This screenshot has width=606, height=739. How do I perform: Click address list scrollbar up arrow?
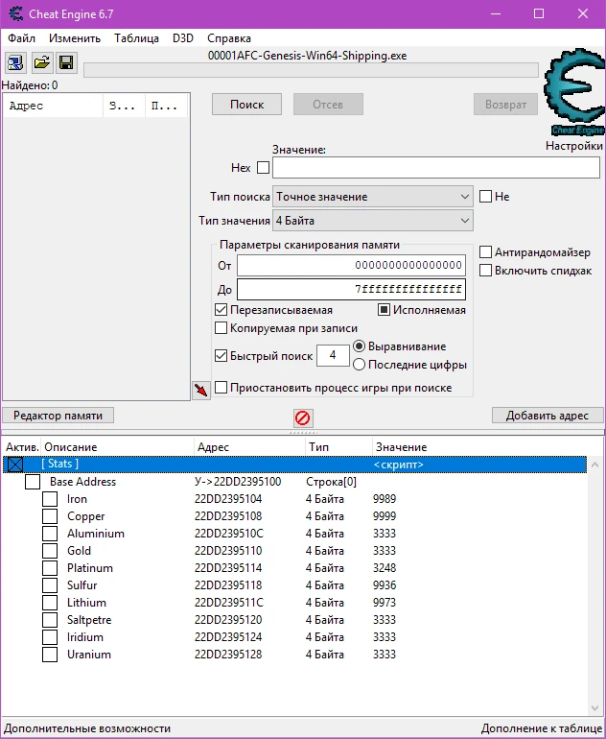point(594,465)
